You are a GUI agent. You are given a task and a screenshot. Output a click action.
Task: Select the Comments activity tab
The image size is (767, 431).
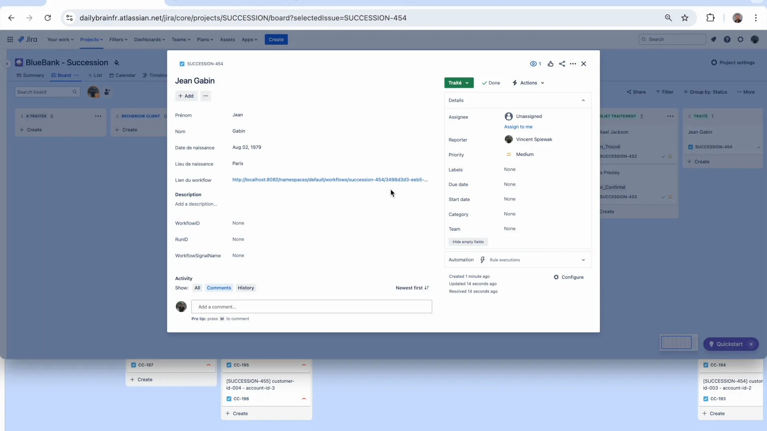219,288
